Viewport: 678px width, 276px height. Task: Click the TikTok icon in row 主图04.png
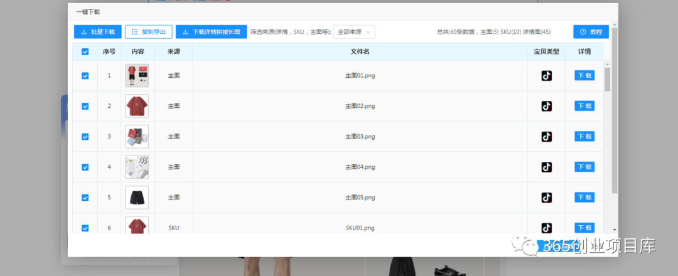tap(547, 167)
